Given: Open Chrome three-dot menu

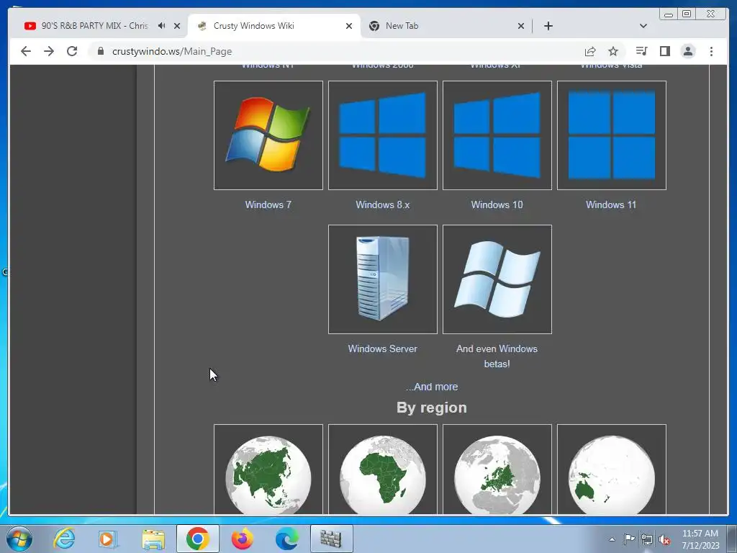Looking at the screenshot, I should coord(711,51).
